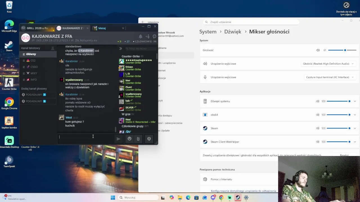The image size is (360, 202).
Task: Click West's username in chat
Action: coord(69,118)
